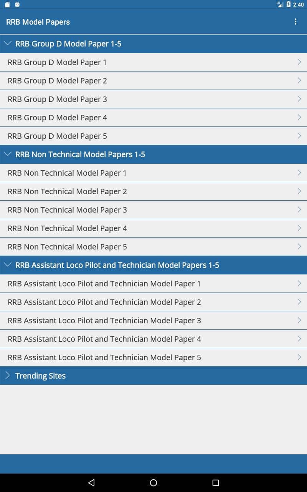Tap the arrow beside Group D Model Paper 4
The image size is (307, 492).
(x=299, y=117)
